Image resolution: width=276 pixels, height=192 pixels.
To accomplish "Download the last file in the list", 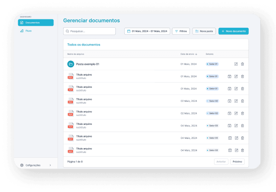I will tap(229, 151).
